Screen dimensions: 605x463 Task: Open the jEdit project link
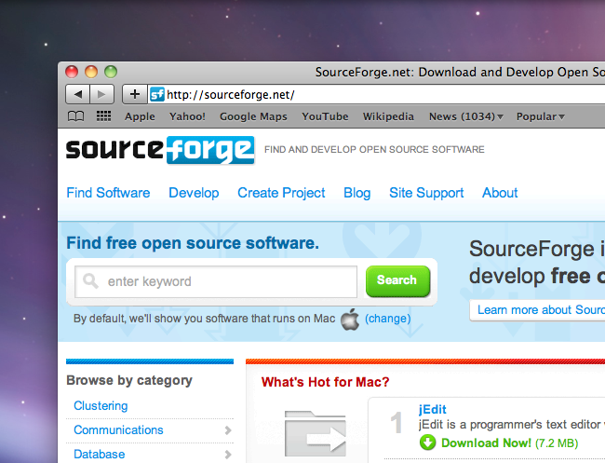coord(433,409)
